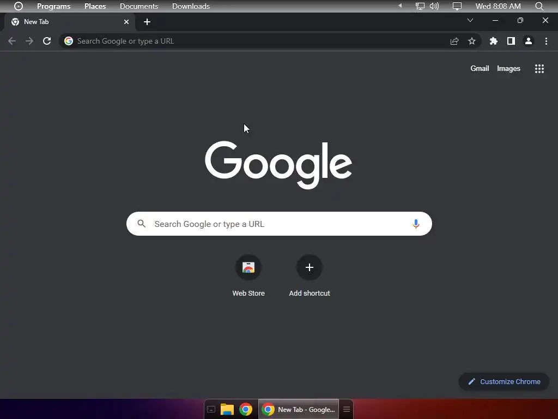
Task: Open the Documents menu
Action: [x=139, y=6]
